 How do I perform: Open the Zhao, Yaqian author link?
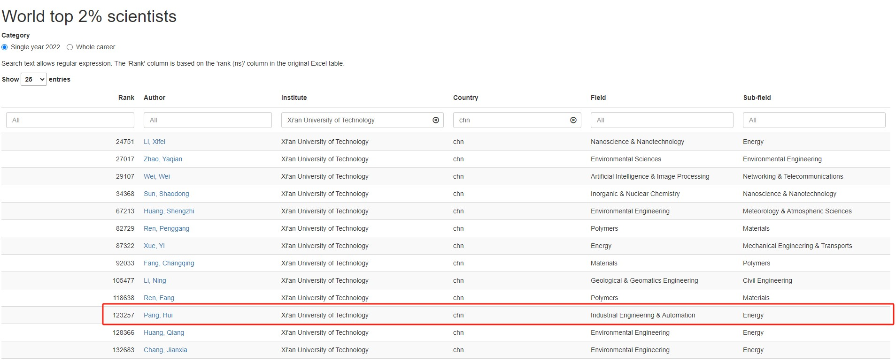pos(162,159)
